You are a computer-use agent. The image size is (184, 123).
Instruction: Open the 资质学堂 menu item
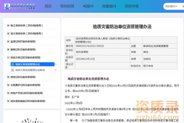point(131,6)
